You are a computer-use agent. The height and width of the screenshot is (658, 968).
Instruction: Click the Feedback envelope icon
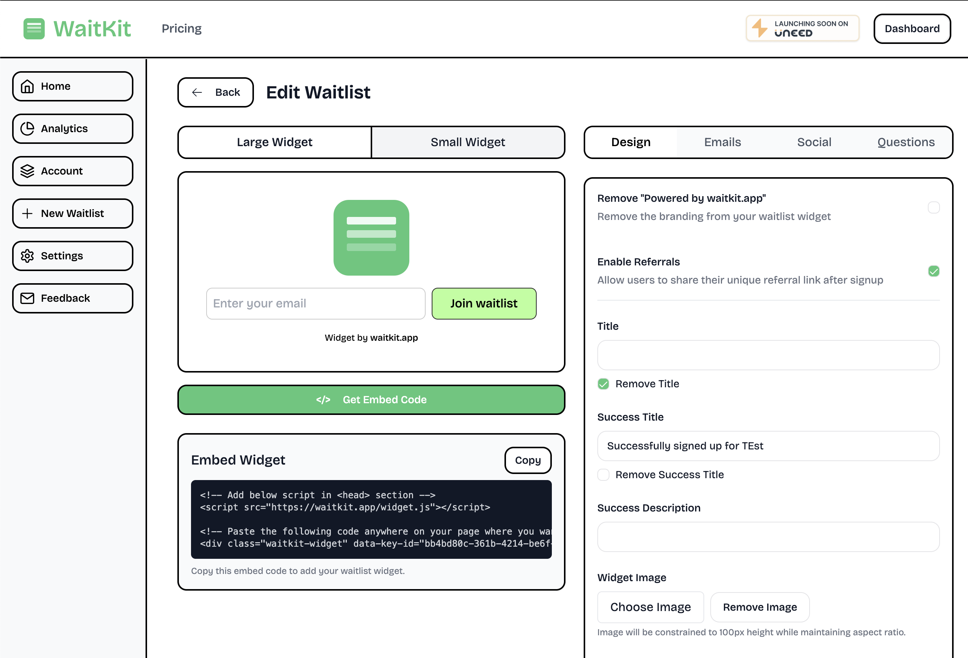coord(28,298)
